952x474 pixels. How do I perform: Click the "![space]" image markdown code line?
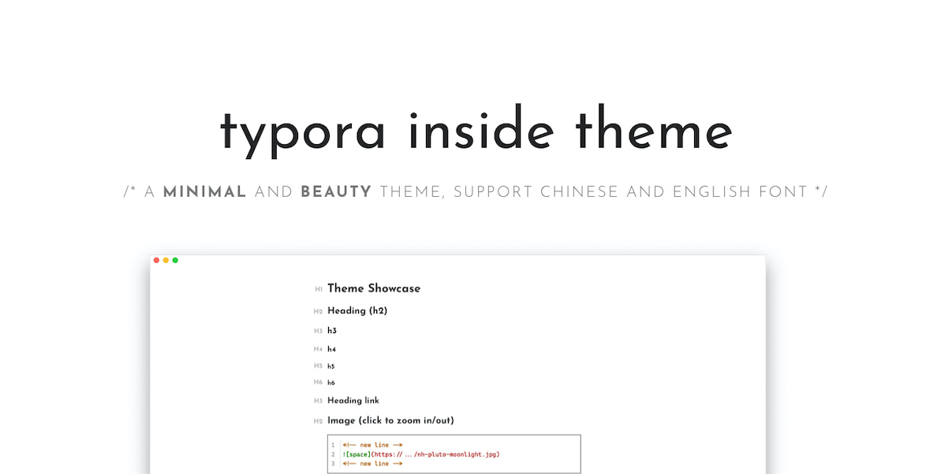[x=421, y=454]
